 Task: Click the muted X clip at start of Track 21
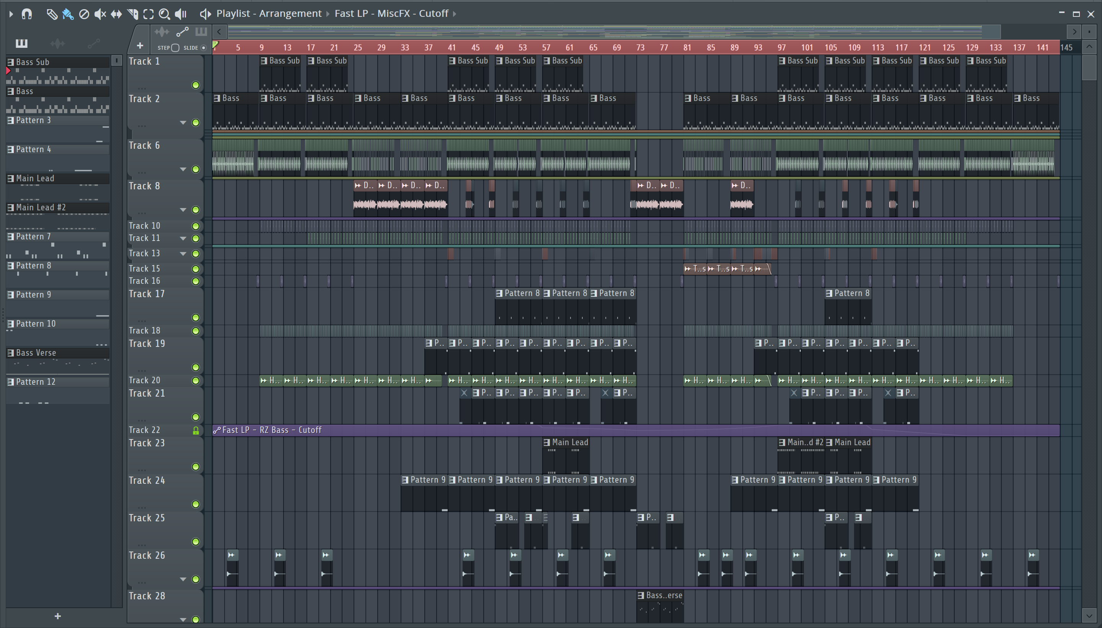tap(464, 393)
